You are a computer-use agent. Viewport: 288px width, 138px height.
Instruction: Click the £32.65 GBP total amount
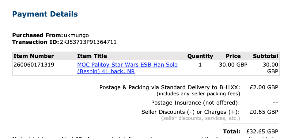click(x=262, y=132)
